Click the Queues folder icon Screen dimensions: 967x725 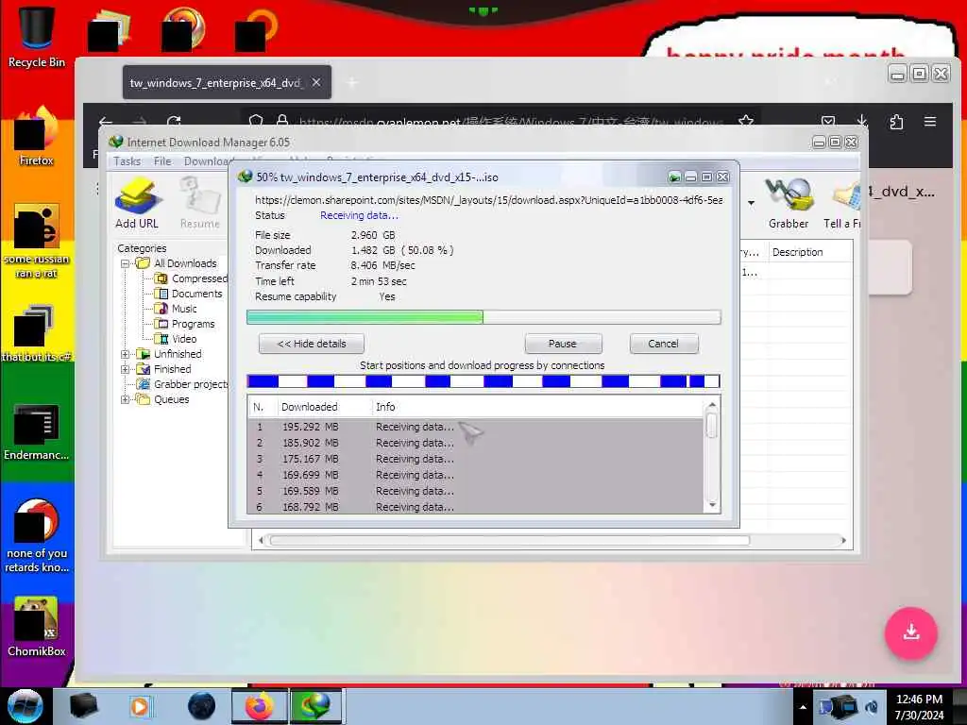click(x=144, y=399)
